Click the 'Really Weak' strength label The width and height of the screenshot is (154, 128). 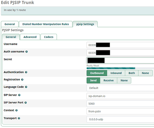tap(93, 66)
